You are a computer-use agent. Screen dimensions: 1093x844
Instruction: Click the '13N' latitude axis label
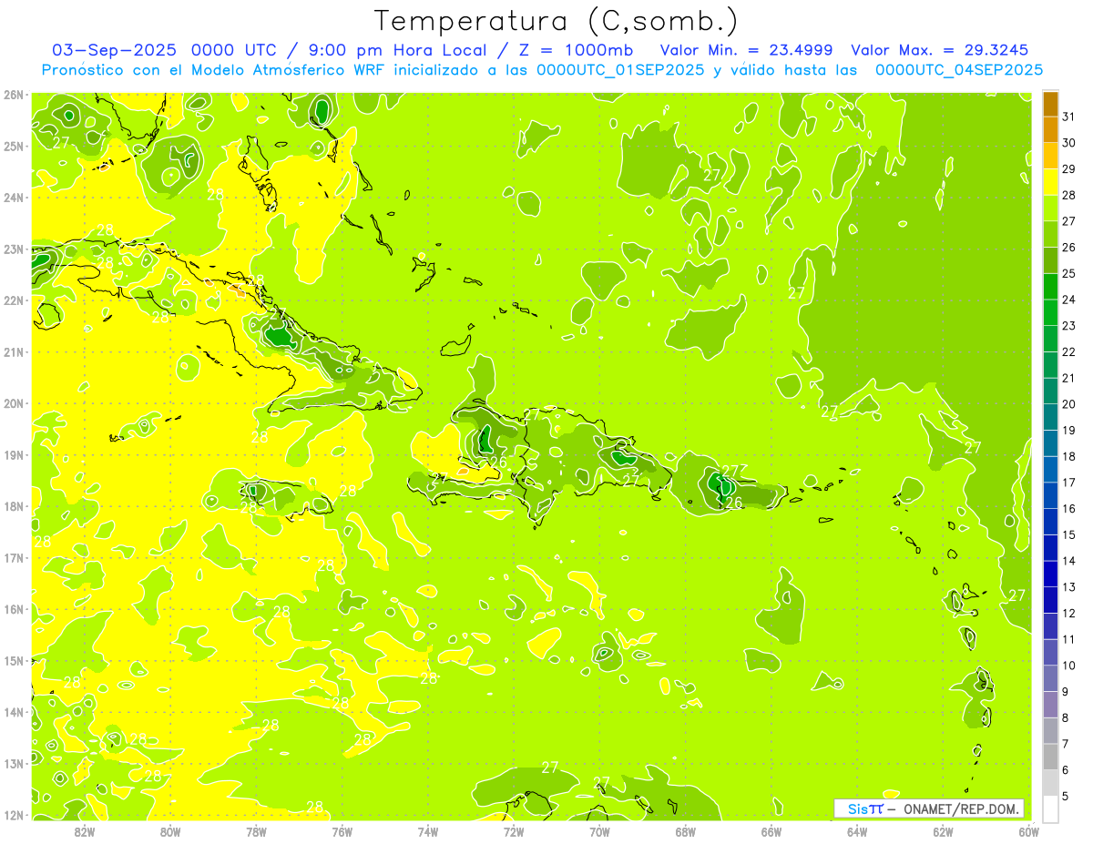click(13, 764)
